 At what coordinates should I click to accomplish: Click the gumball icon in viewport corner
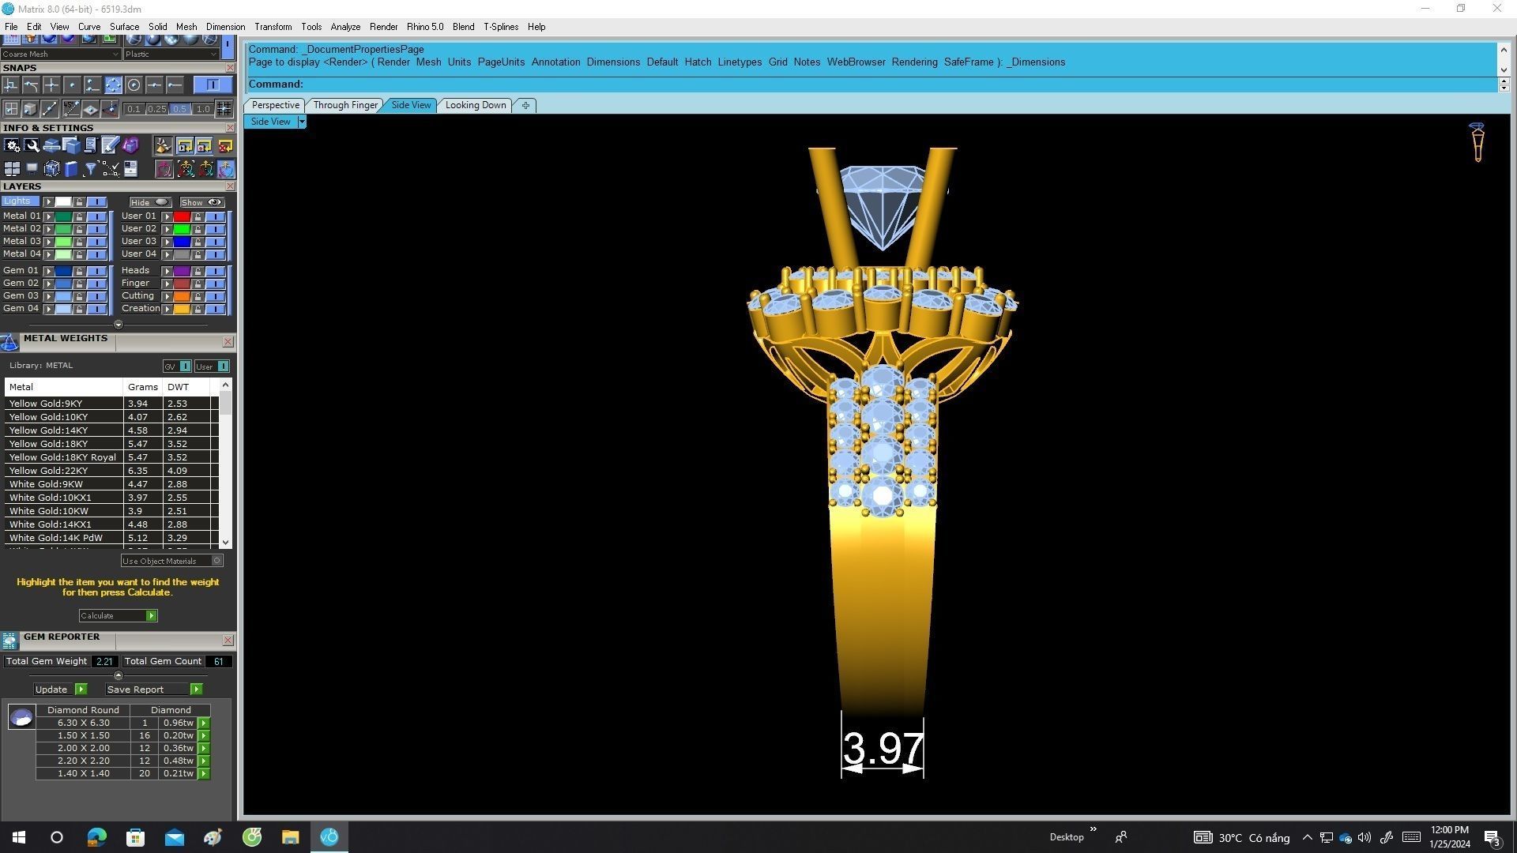coord(1477,142)
